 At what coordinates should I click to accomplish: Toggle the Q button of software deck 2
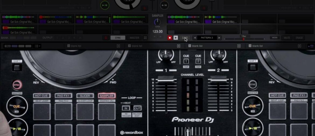(x=204, y=8)
